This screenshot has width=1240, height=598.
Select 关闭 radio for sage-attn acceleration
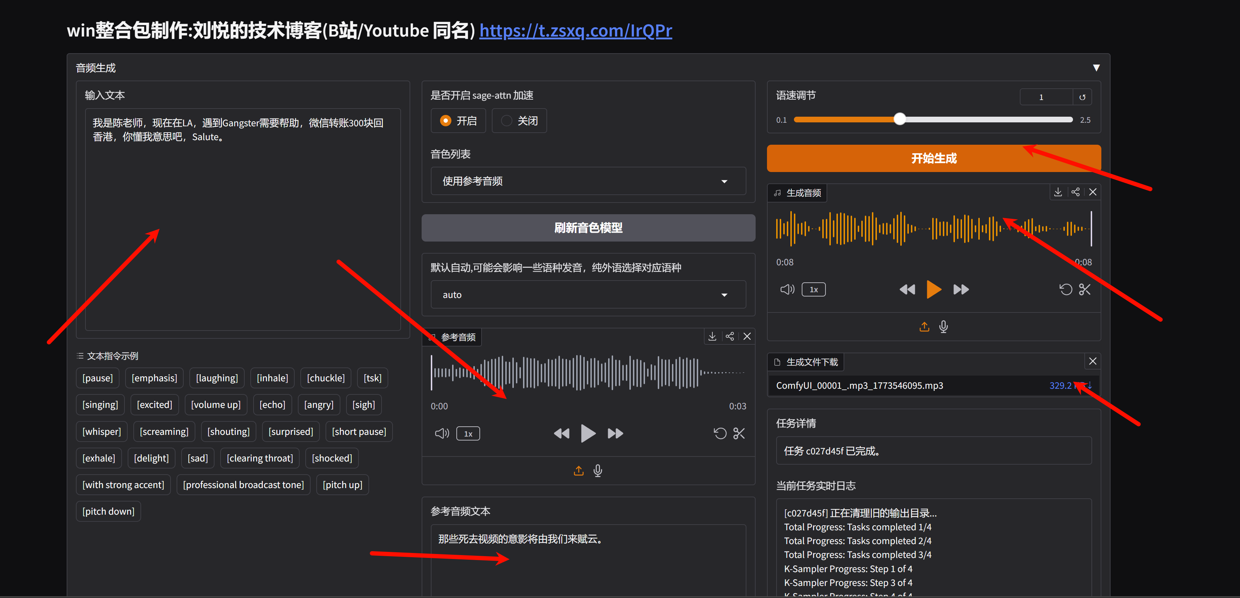coord(506,121)
